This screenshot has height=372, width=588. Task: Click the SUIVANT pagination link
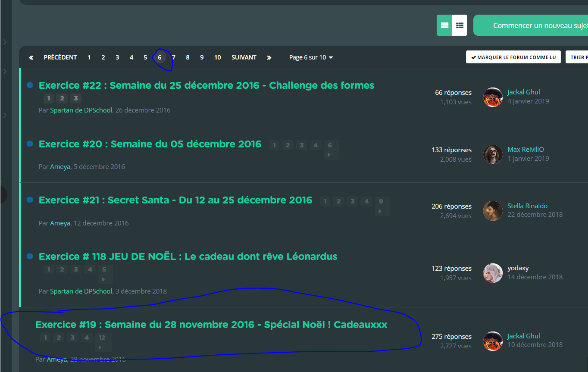(x=244, y=57)
